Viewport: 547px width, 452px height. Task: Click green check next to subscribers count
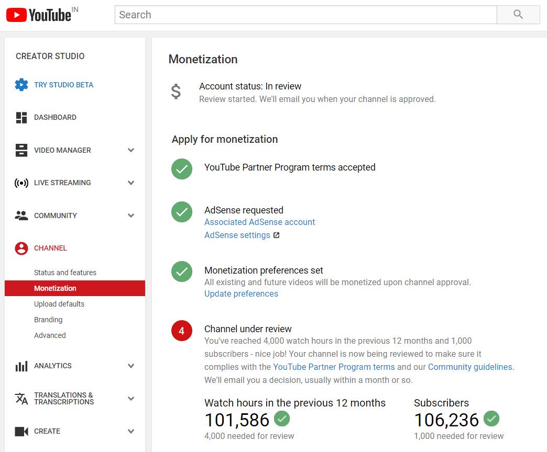pos(491,419)
